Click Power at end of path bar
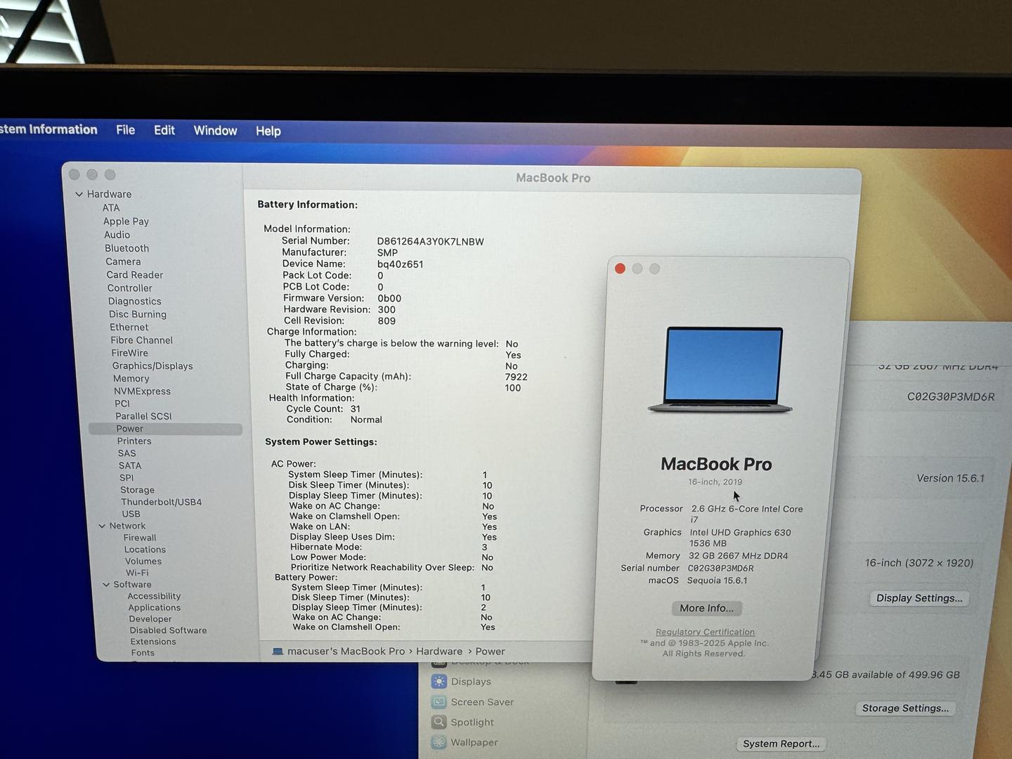The height and width of the screenshot is (759, 1012). pos(490,651)
